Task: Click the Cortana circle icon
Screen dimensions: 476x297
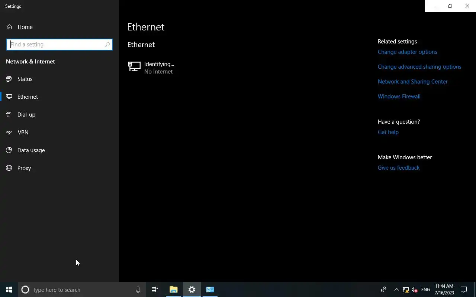Action: coord(25,290)
